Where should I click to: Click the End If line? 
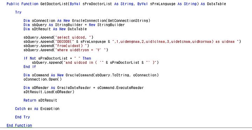pyautogui.click(x=30, y=67)
